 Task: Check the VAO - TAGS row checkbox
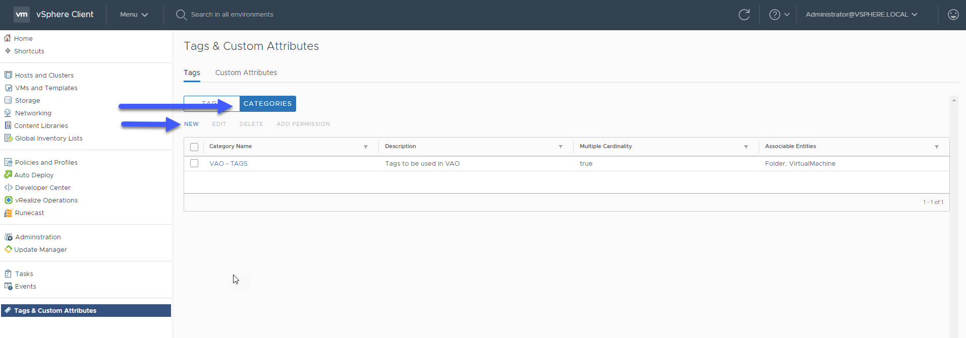click(194, 163)
